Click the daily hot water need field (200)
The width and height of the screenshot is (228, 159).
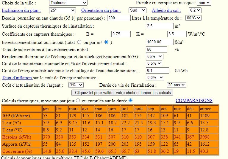[119, 18]
